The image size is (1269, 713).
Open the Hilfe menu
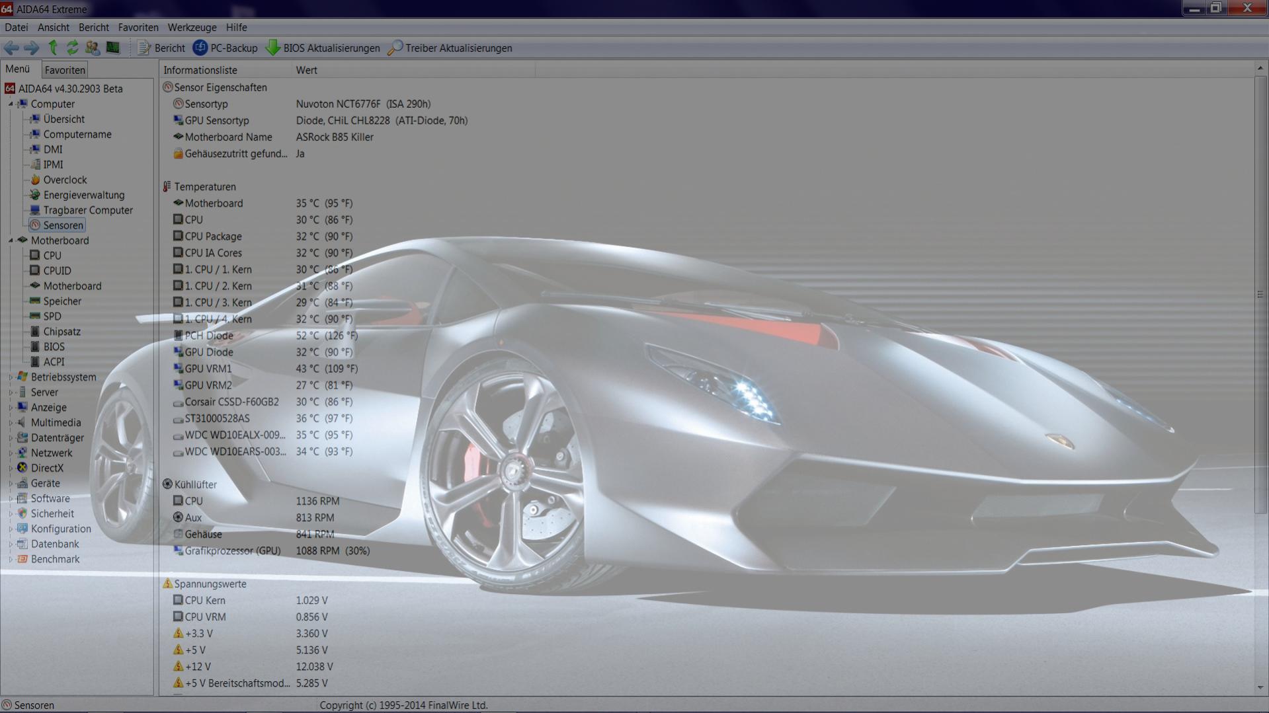tap(236, 27)
